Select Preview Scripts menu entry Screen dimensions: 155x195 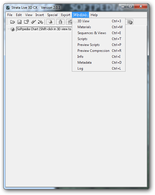click(x=99, y=45)
